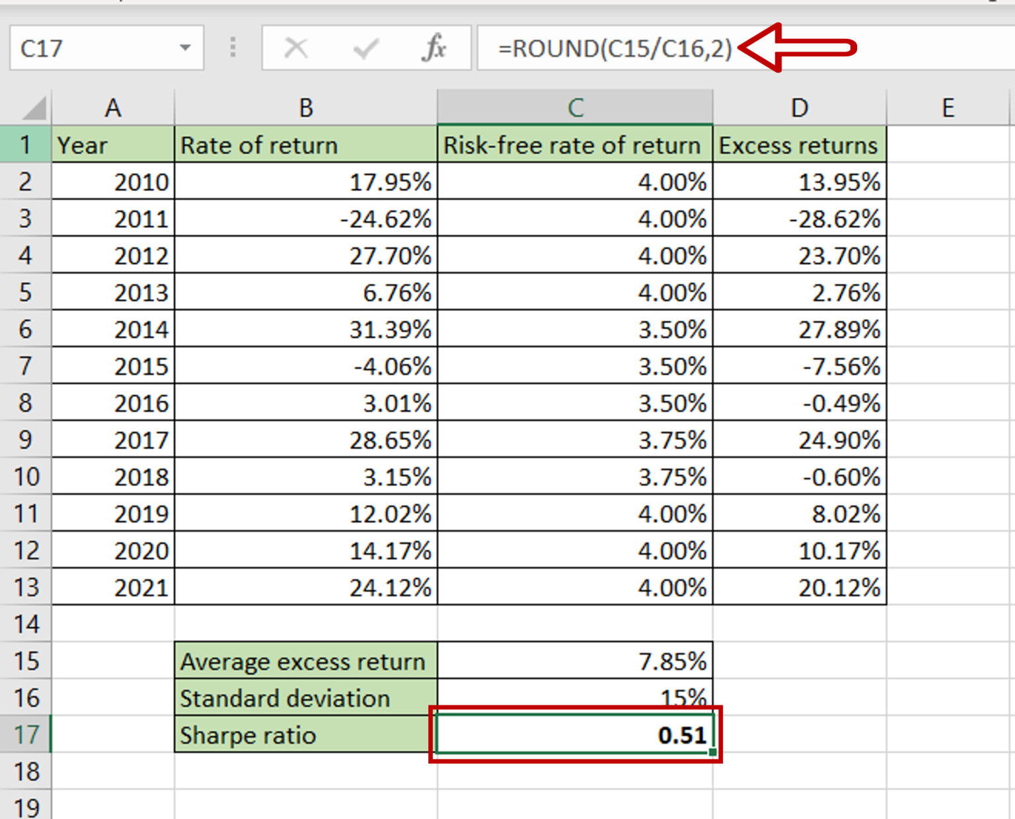Select row header 15
This screenshot has width=1015, height=819.
pyautogui.click(x=26, y=661)
